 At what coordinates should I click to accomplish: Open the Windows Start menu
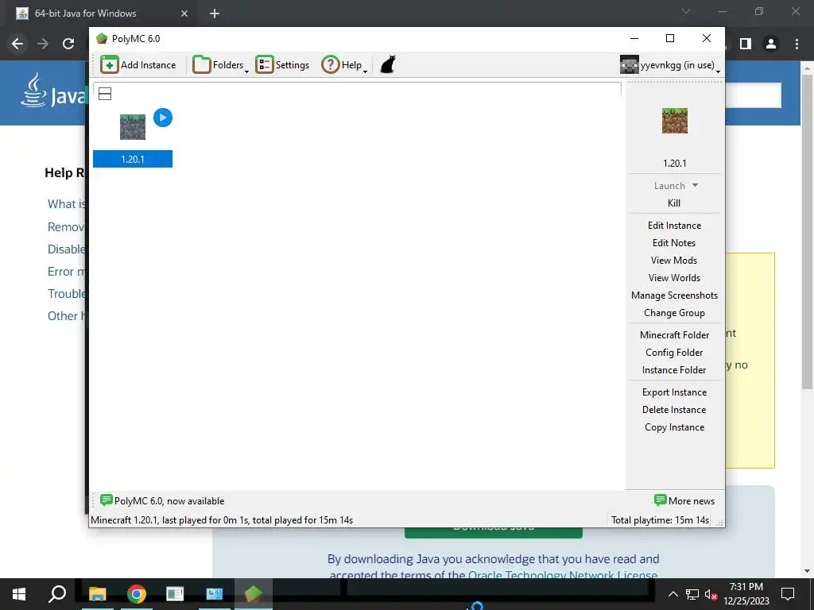19,594
